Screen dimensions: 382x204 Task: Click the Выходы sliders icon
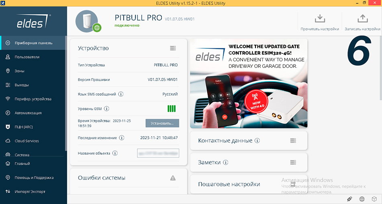coord(8,85)
